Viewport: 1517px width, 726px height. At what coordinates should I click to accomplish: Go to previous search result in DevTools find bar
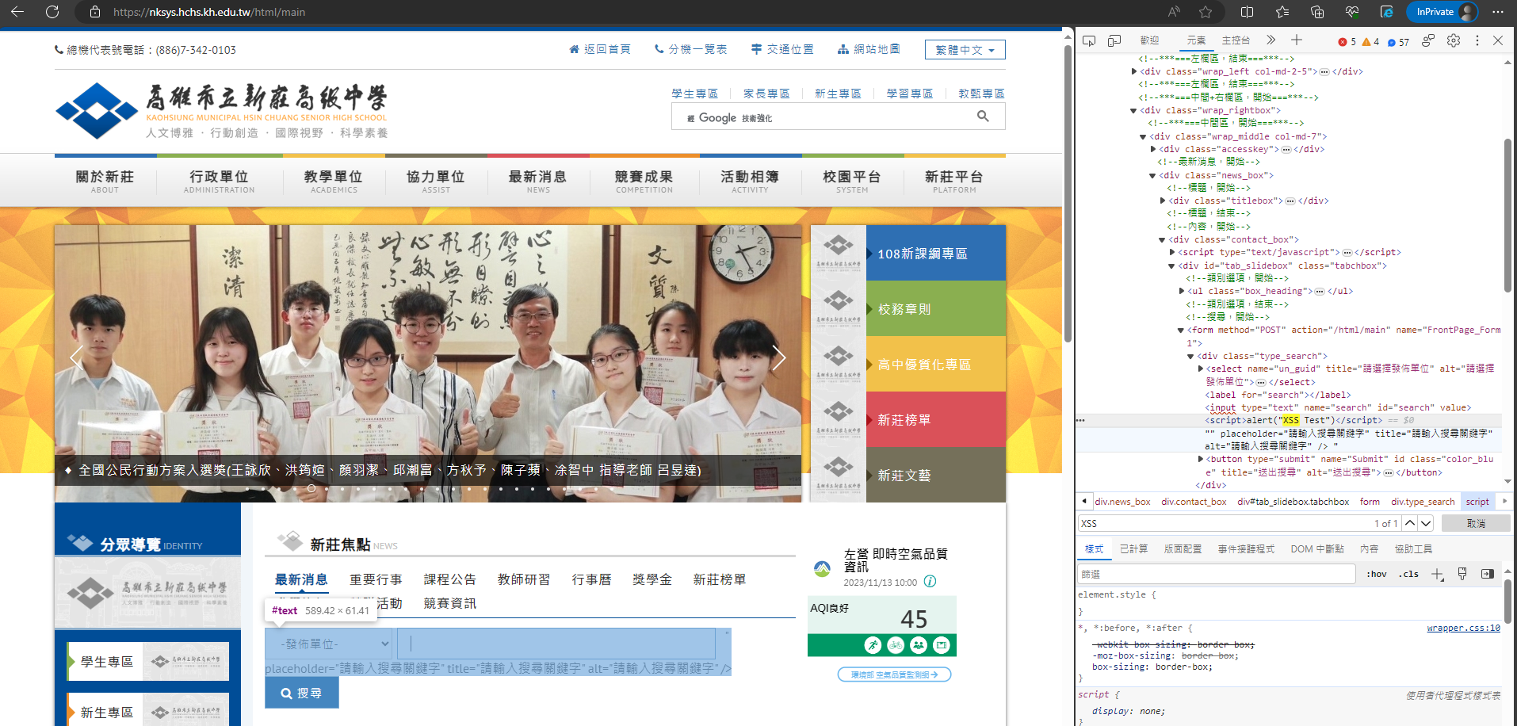pos(1410,523)
